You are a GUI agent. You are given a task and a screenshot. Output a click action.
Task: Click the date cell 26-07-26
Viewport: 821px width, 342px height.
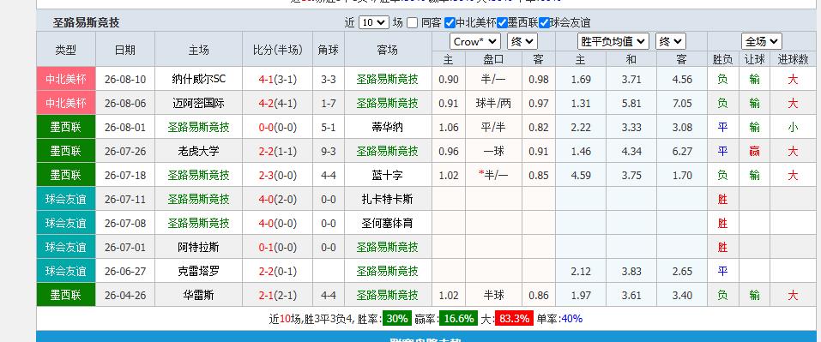pyautogui.click(x=125, y=152)
